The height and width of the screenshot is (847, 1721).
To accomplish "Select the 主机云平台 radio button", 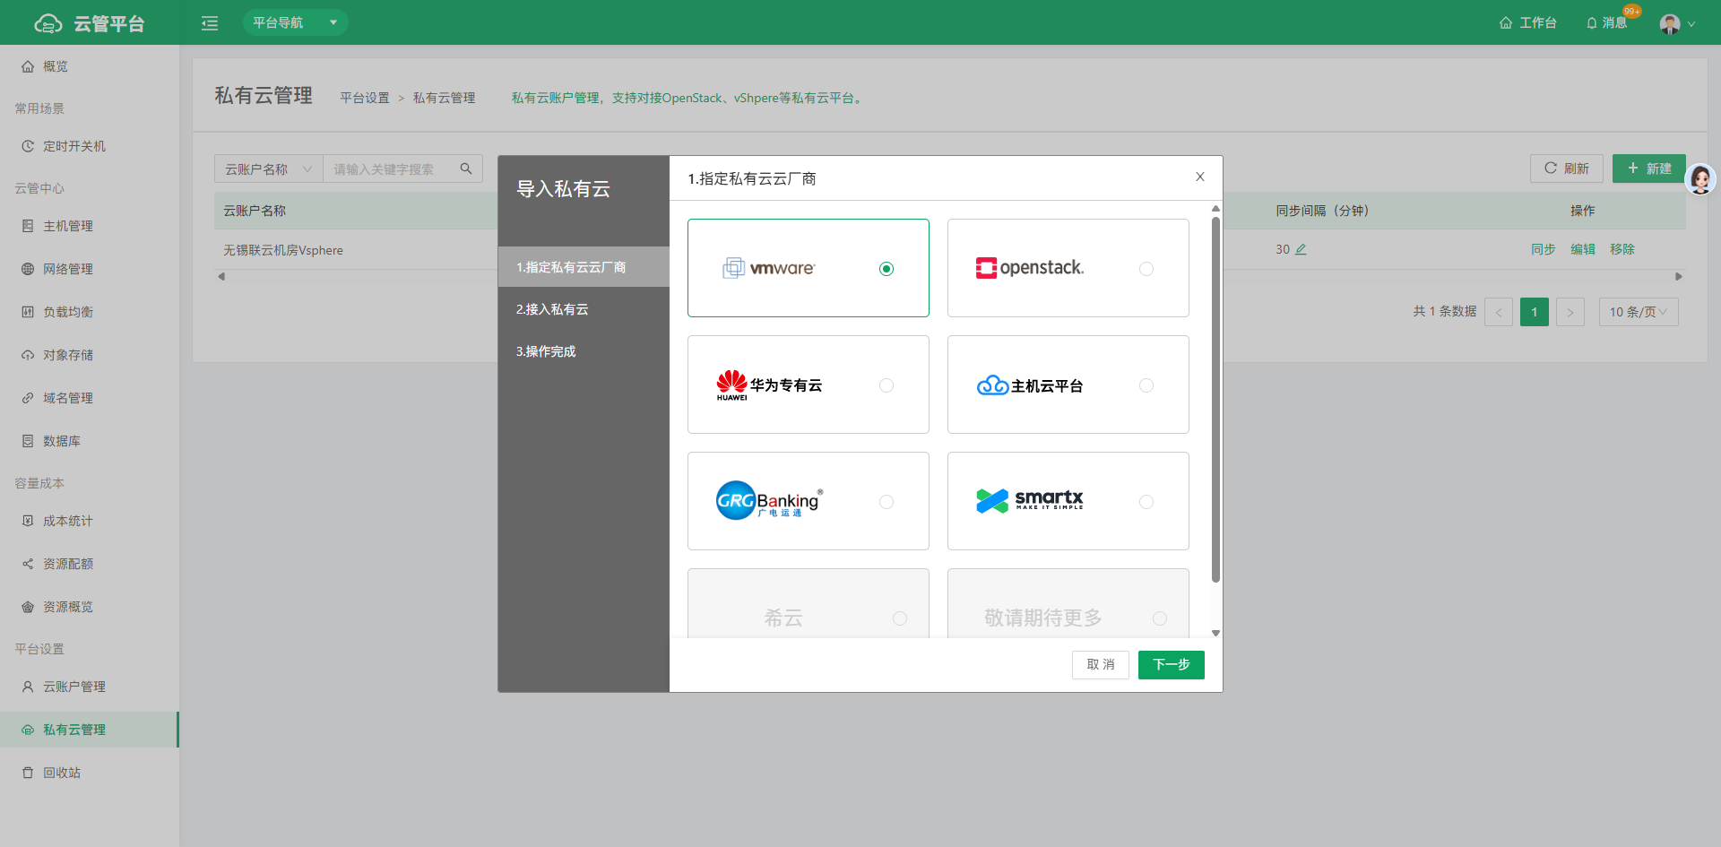I will (1146, 385).
